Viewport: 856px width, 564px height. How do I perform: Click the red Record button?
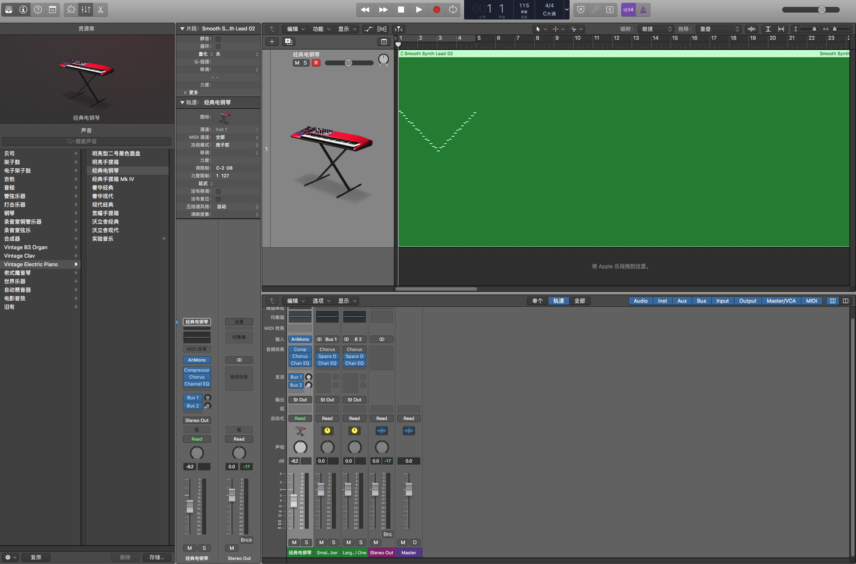point(436,10)
